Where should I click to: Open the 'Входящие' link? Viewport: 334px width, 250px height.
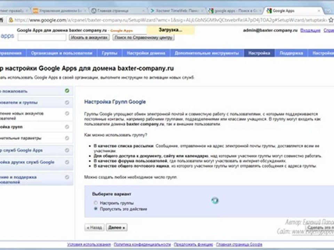coord(310,30)
